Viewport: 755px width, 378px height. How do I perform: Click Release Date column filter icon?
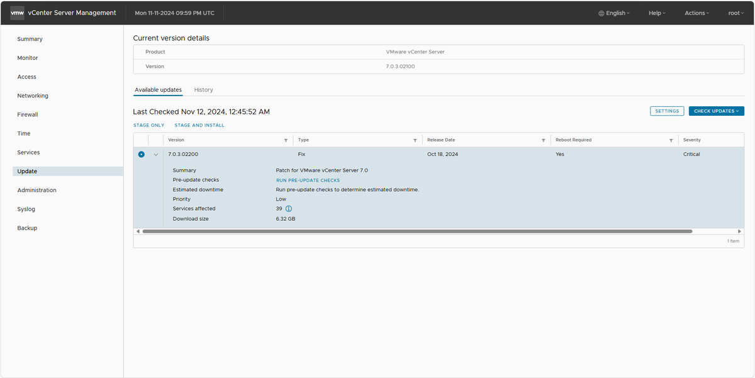point(544,140)
